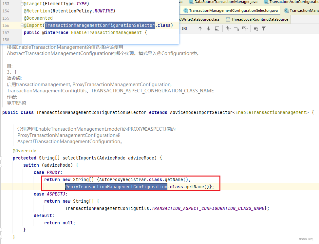
Task: Click line number 153 in gutter
Action: point(6,4)
